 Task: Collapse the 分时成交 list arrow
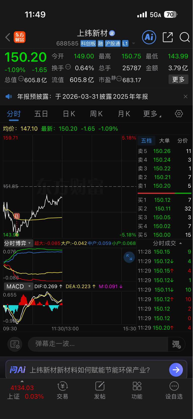[180, 243]
